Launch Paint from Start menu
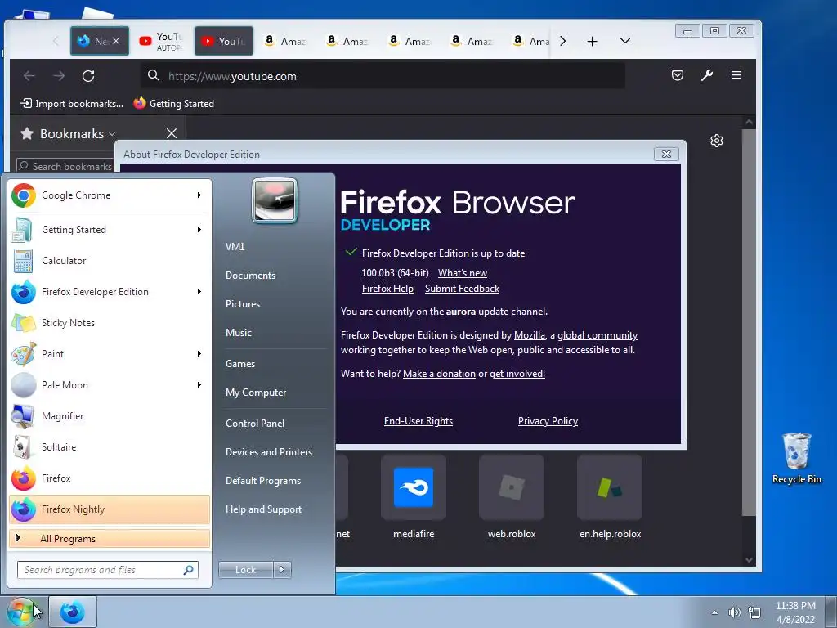The height and width of the screenshot is (628, 837). tap(110, 353)
